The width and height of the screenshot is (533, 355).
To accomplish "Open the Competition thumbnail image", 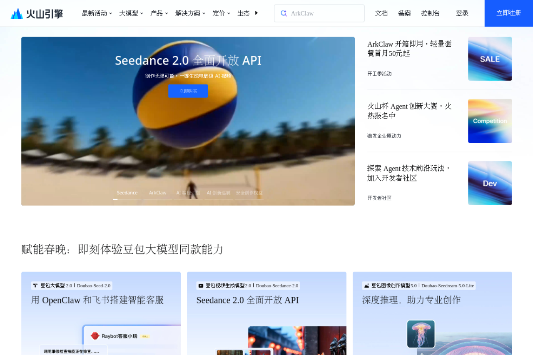I will point(490,121).
